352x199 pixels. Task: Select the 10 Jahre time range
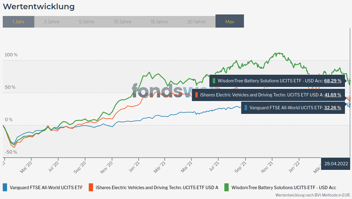(123, 21)
